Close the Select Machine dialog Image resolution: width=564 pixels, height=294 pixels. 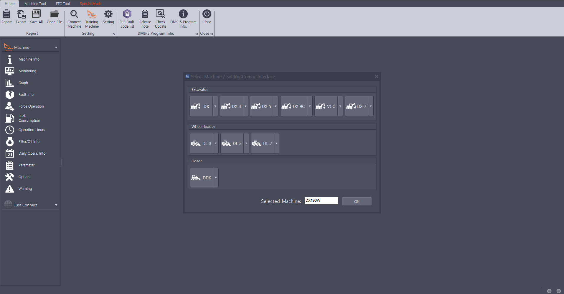[376, 76]
